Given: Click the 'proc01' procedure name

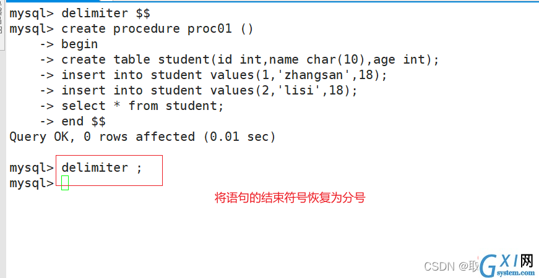Looking at the screenshot, I should tap(209, 29).
